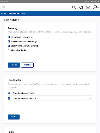This screenshot has width=100, height=133.
Task: Click SEE ALL handbooks button
Action: coord(14,117)
